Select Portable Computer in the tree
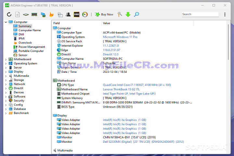The image size is (234, 156). click(x=31, y=51)
